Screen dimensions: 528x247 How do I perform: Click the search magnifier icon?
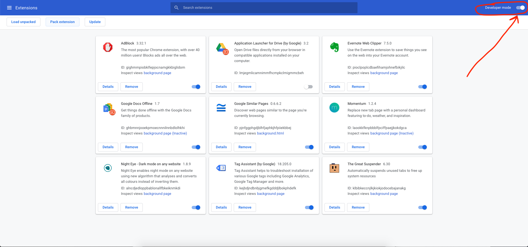click(x=177, y=8)
